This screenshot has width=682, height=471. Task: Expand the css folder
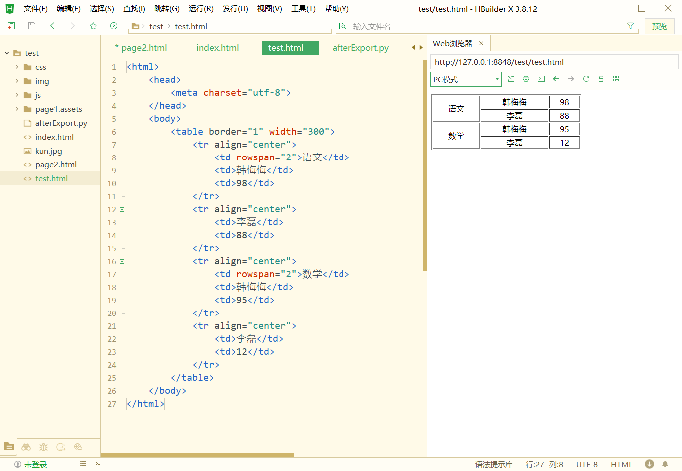click(17, 67)
